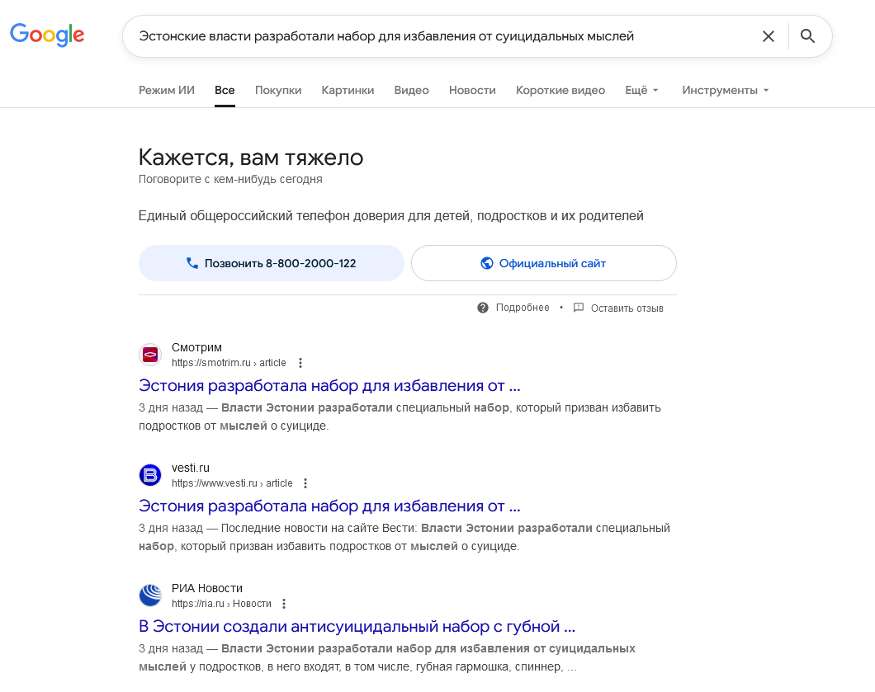
Task: Click the Смотрим site favicon
Action: 150,355
